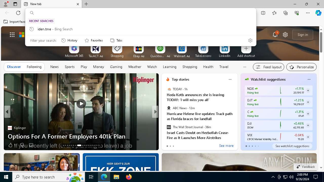Add DJT to watchlist
The width and height of the screenshot is (324, 182).
pos(308,102)
